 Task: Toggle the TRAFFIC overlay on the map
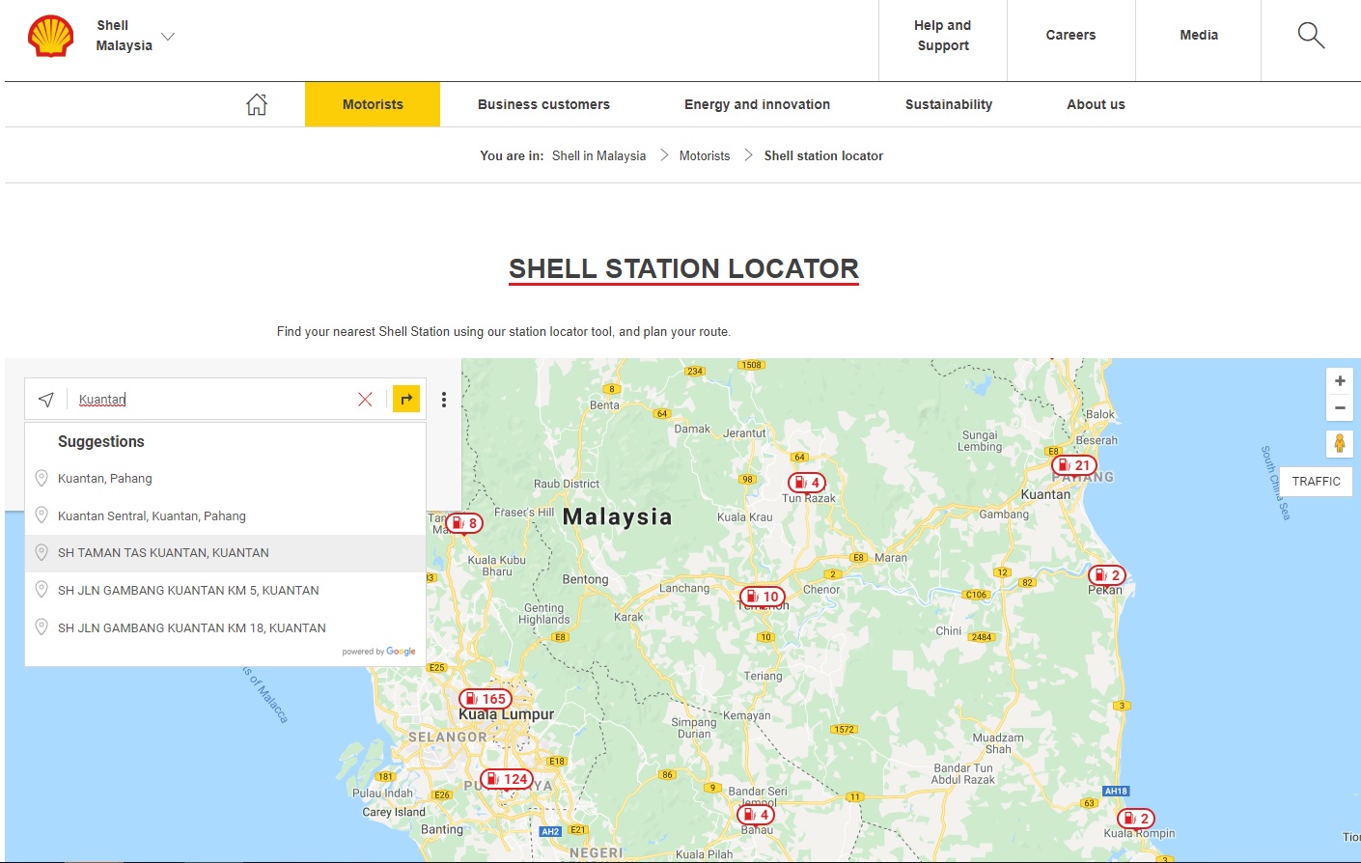pos(1316,481)
